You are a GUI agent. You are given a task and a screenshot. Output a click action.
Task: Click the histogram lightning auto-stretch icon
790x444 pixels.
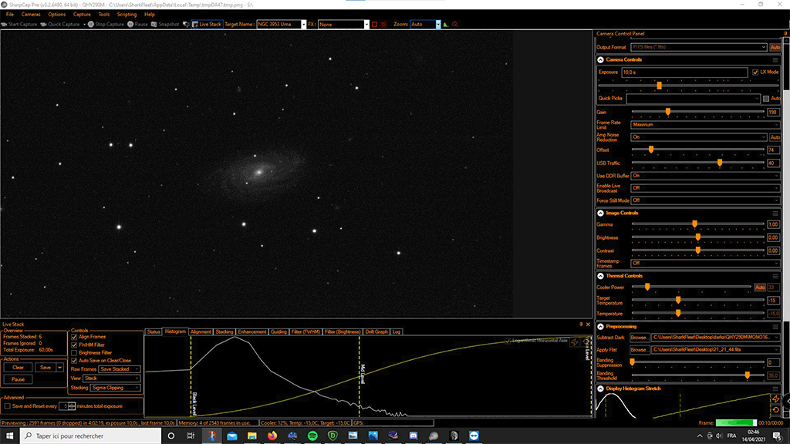(x=574, y=342)
